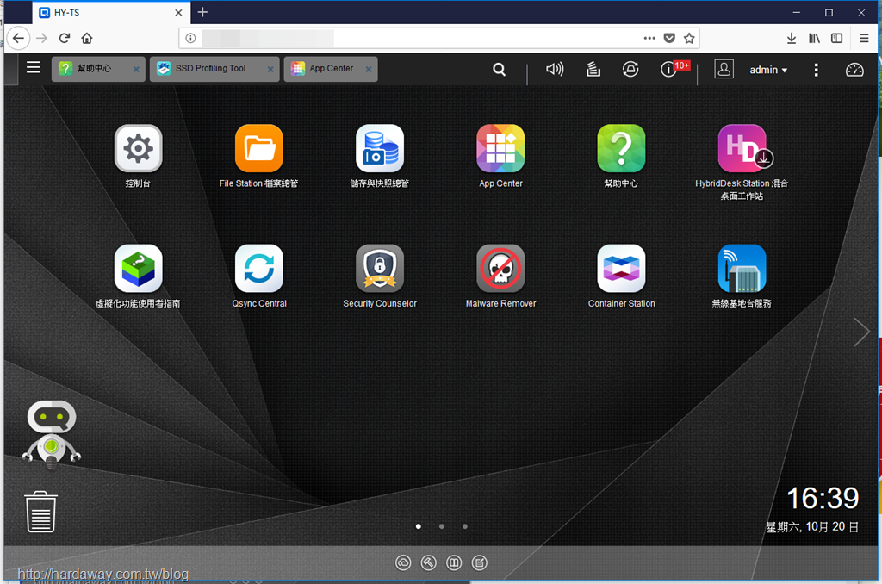Launch Qsync Central
This screenshot has width=882, height=584.
pos(259,269)
